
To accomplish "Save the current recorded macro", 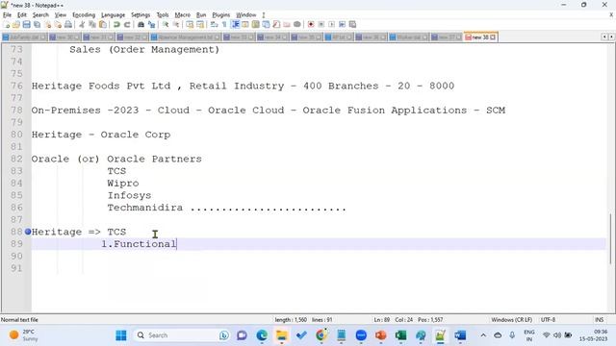I will coord(353,25).
